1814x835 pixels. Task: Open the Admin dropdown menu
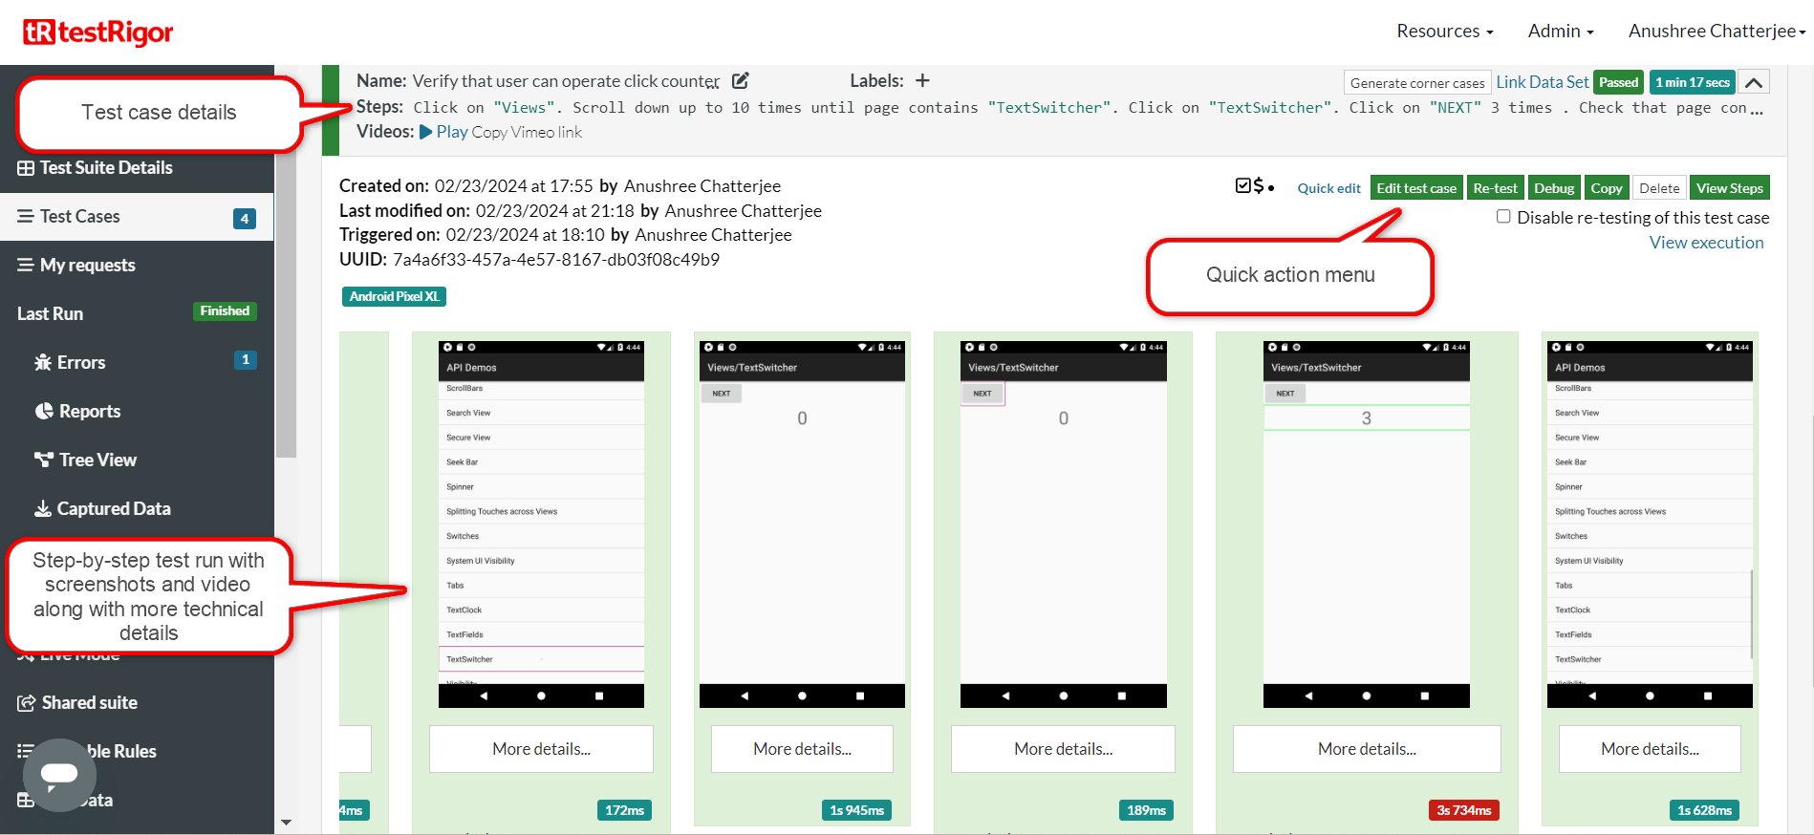(x=1560, y=31)
